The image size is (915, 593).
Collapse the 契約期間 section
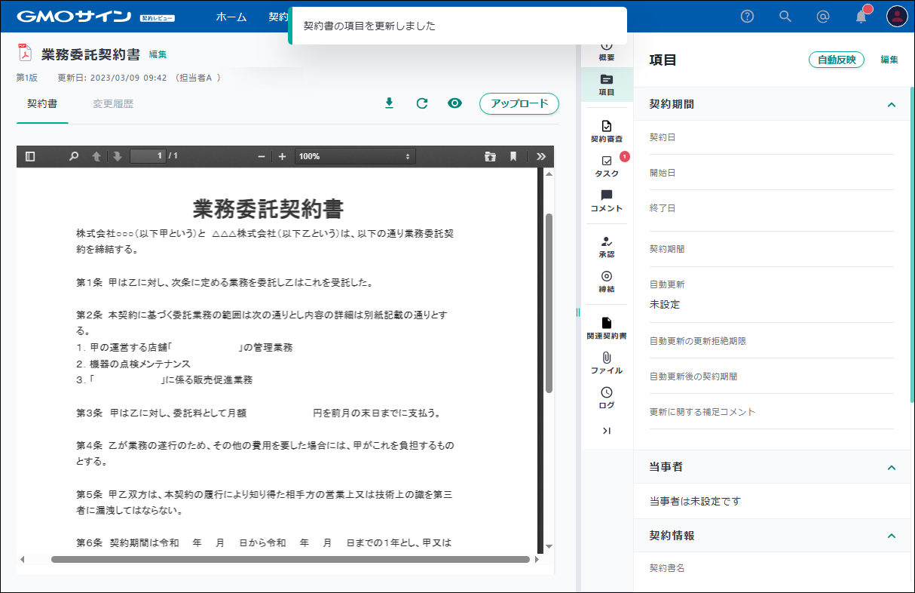pyautogui.click(x=892, y=105)
